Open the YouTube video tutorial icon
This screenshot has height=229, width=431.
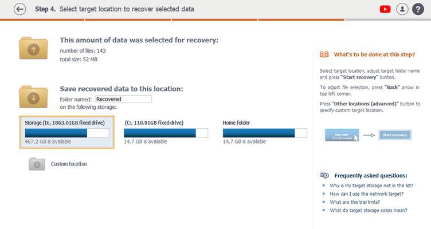point(385,9)
